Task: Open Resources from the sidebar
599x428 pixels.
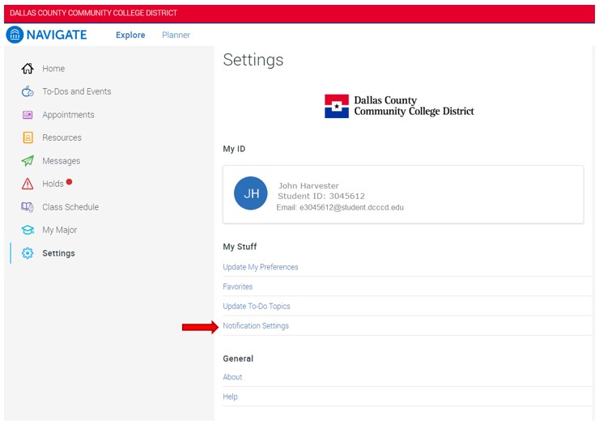Action: coord(62,138)
